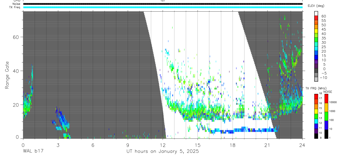Click the white top box of the ELEV color bar
Viewport: 340px width, 157px height.
pyautogui.click(x=316, y=13)
